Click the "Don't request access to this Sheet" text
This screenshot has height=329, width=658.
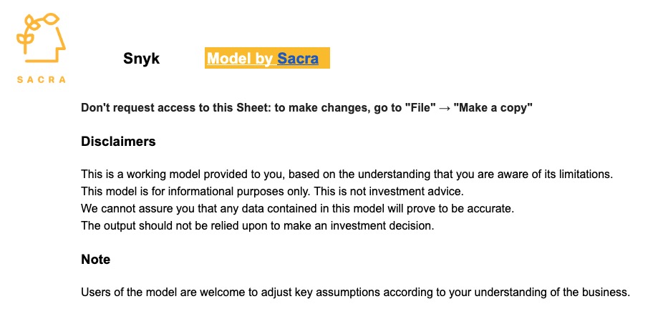pos(175,108)
